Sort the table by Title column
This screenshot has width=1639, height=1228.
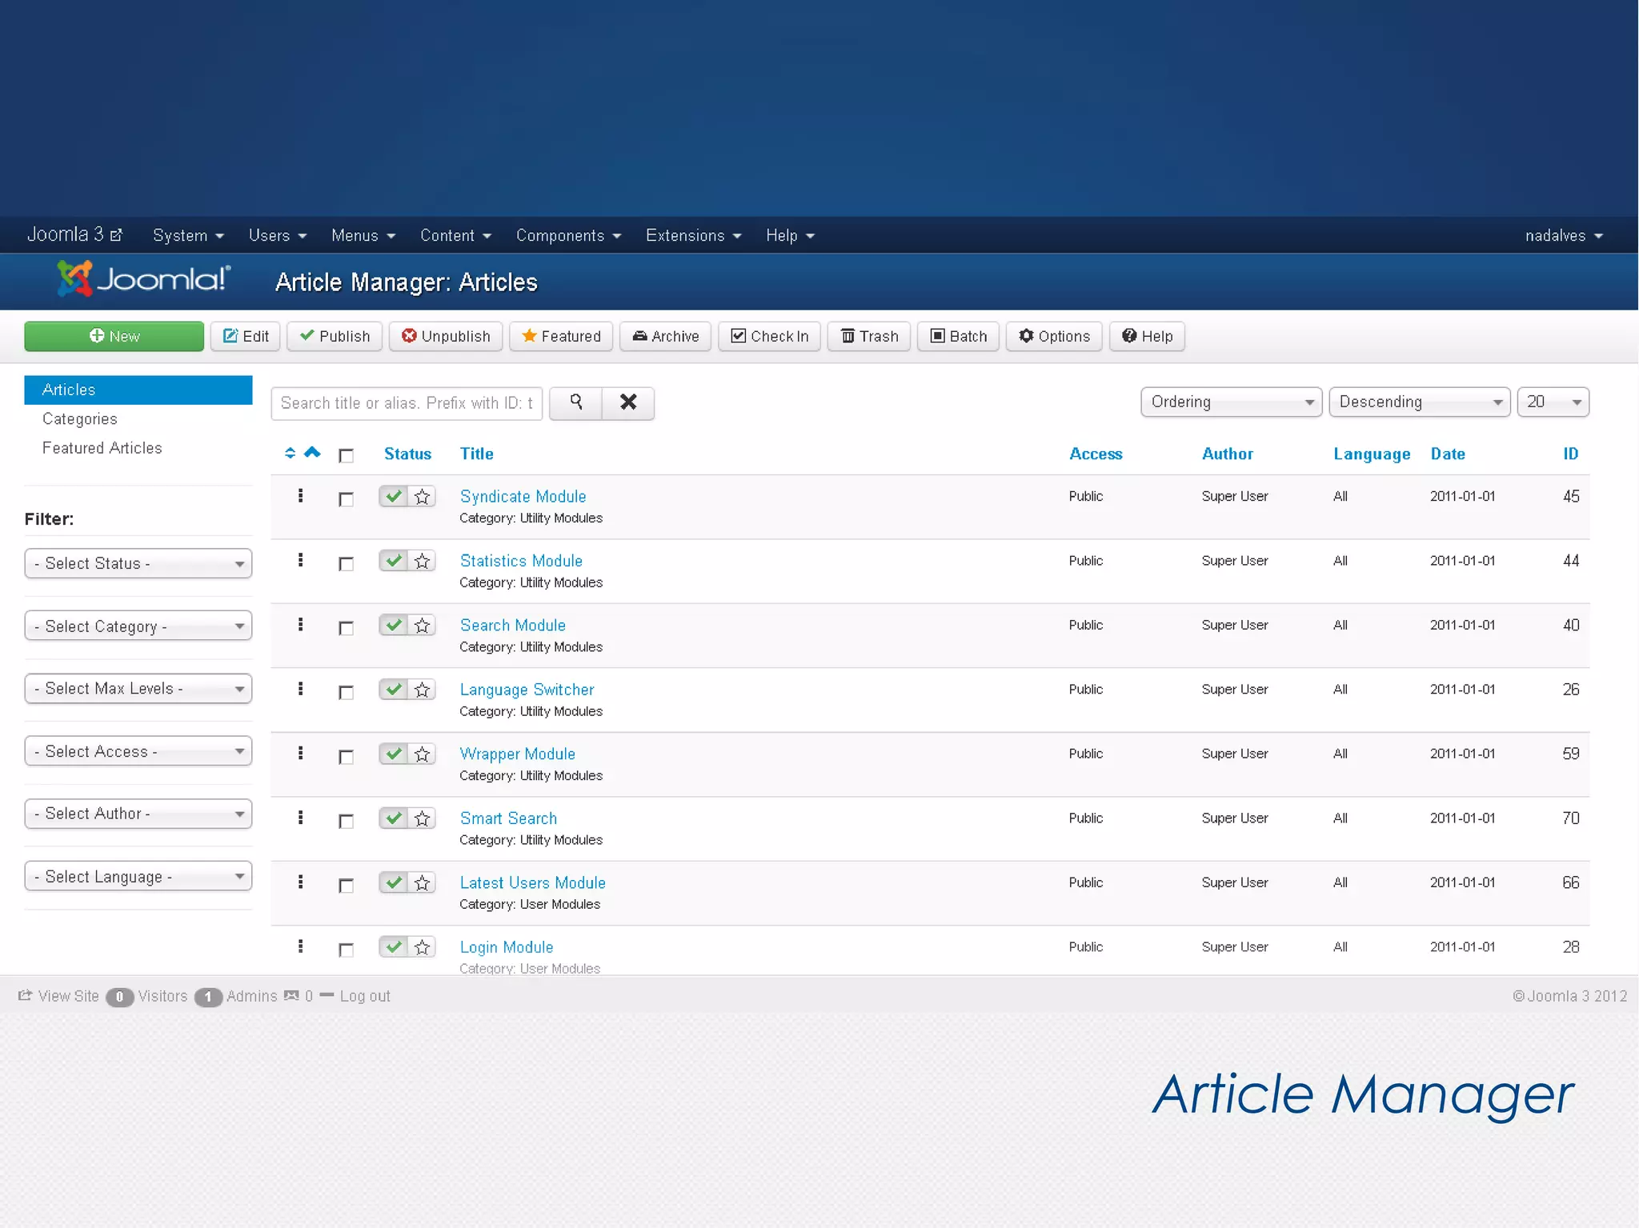pos(476,454)
